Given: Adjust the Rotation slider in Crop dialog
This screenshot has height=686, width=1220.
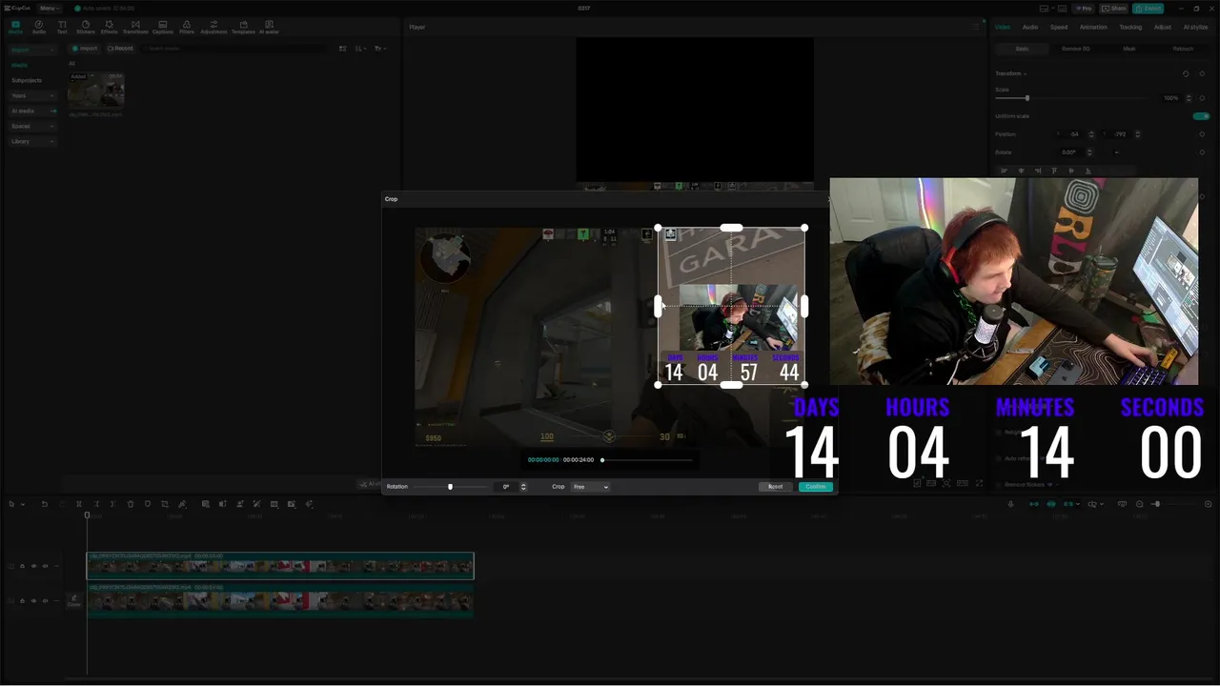Looking at the screenshot, I should point(450,487).
